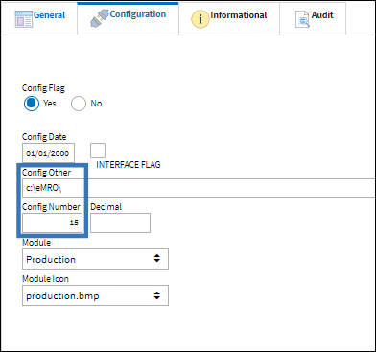Click the Config Flag label
This screenshot has height=352, width=376.
43,88
